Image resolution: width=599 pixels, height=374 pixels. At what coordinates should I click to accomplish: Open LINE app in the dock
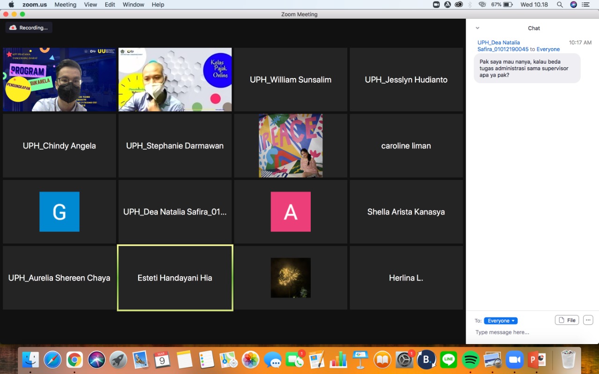pyautogui.click(x=449, y=360)
